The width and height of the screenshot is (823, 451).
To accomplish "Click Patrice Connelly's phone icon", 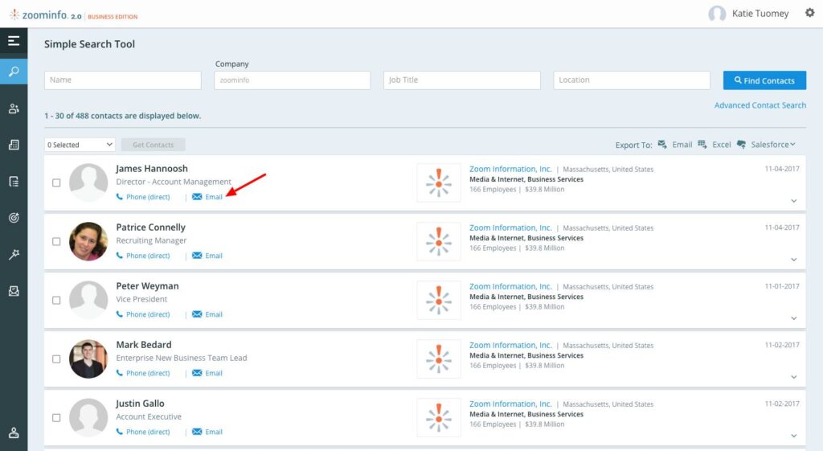I will pyautogui.click(x=120, y=256).
